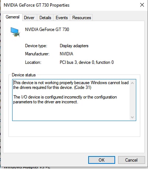
Task: Click the display adapter device icon
Action: [x=15, y=32]
